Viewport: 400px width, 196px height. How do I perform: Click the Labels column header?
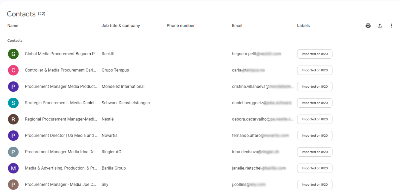tap(303, 26)
